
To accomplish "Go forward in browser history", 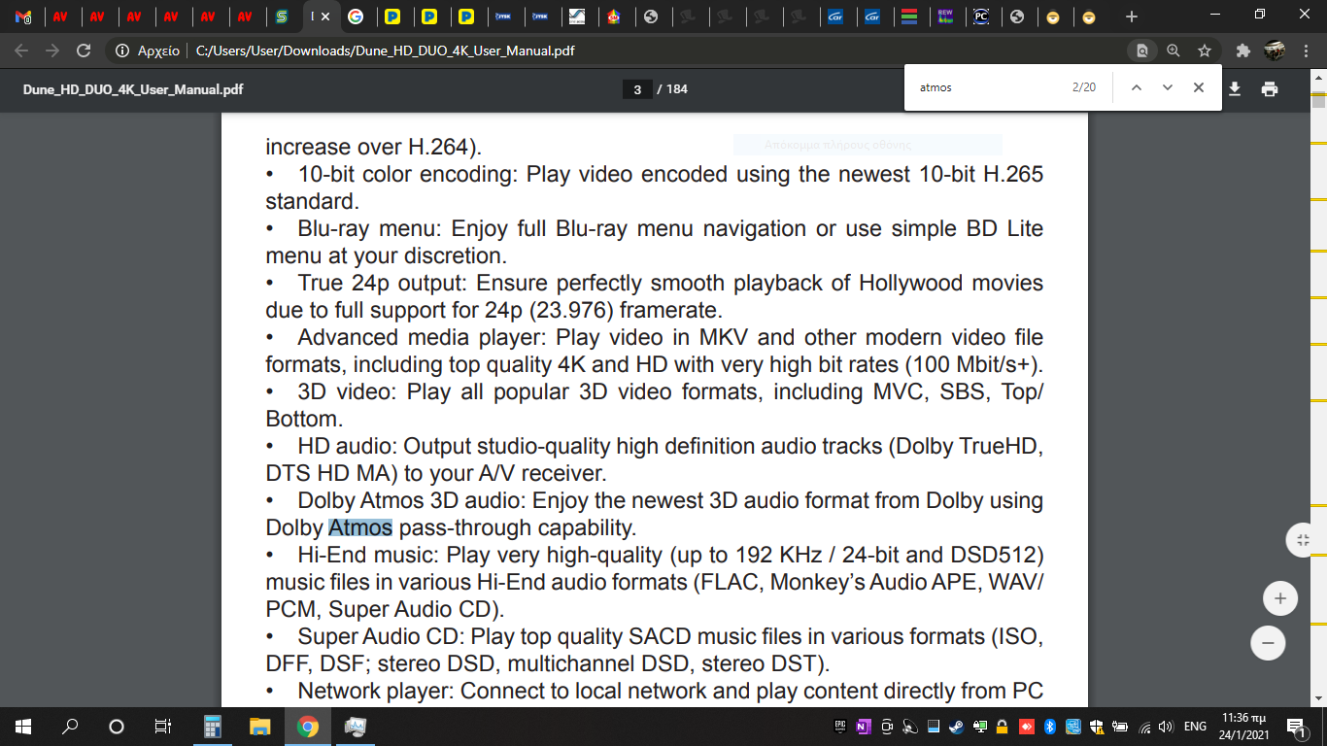I will pyautogui.click(x=52, y=51).
